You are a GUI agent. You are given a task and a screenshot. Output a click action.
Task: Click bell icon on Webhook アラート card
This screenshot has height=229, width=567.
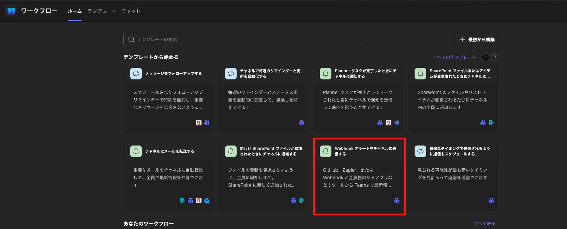[326, 151]
